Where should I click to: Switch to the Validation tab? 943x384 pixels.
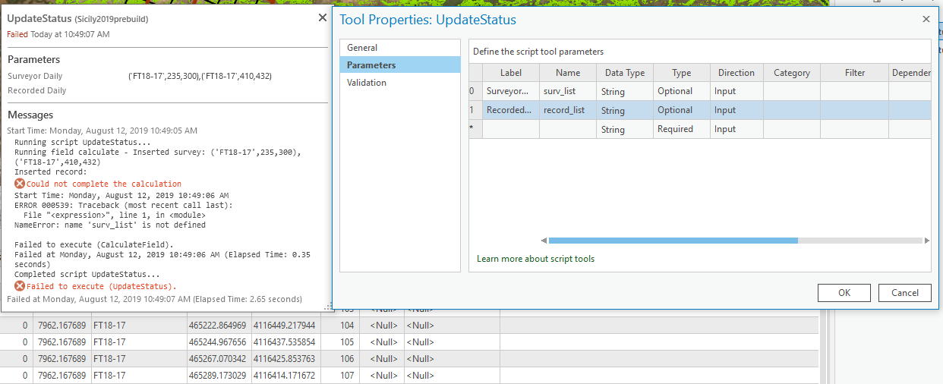pyautogui.click(x=367, y=83)
